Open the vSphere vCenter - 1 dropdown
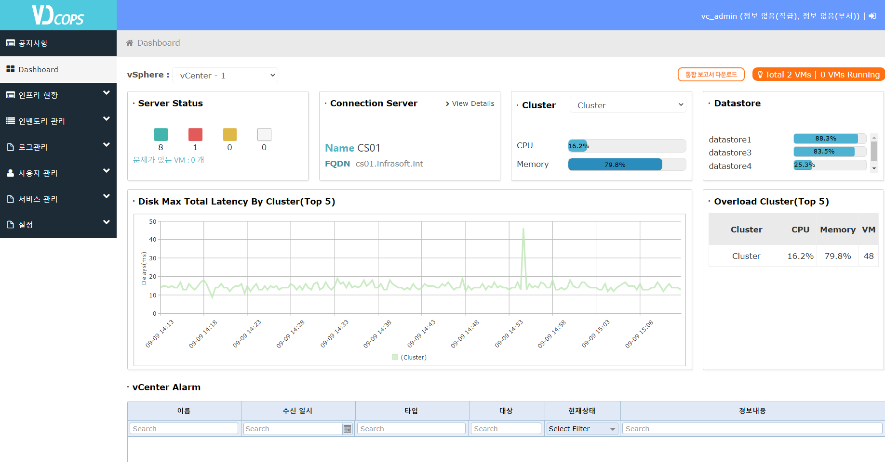885x462 pixels. tap(225, 76)
